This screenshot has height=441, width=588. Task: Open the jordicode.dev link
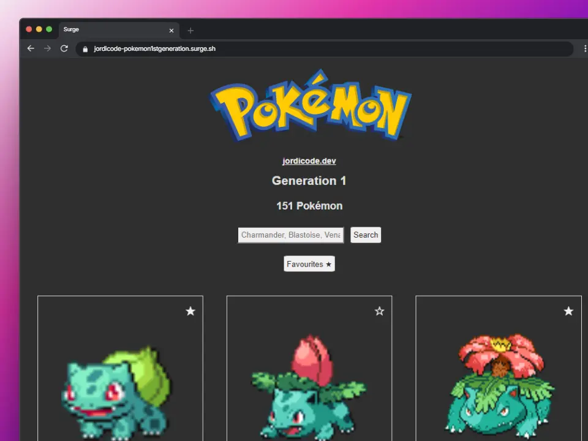[x=309, y=161]
